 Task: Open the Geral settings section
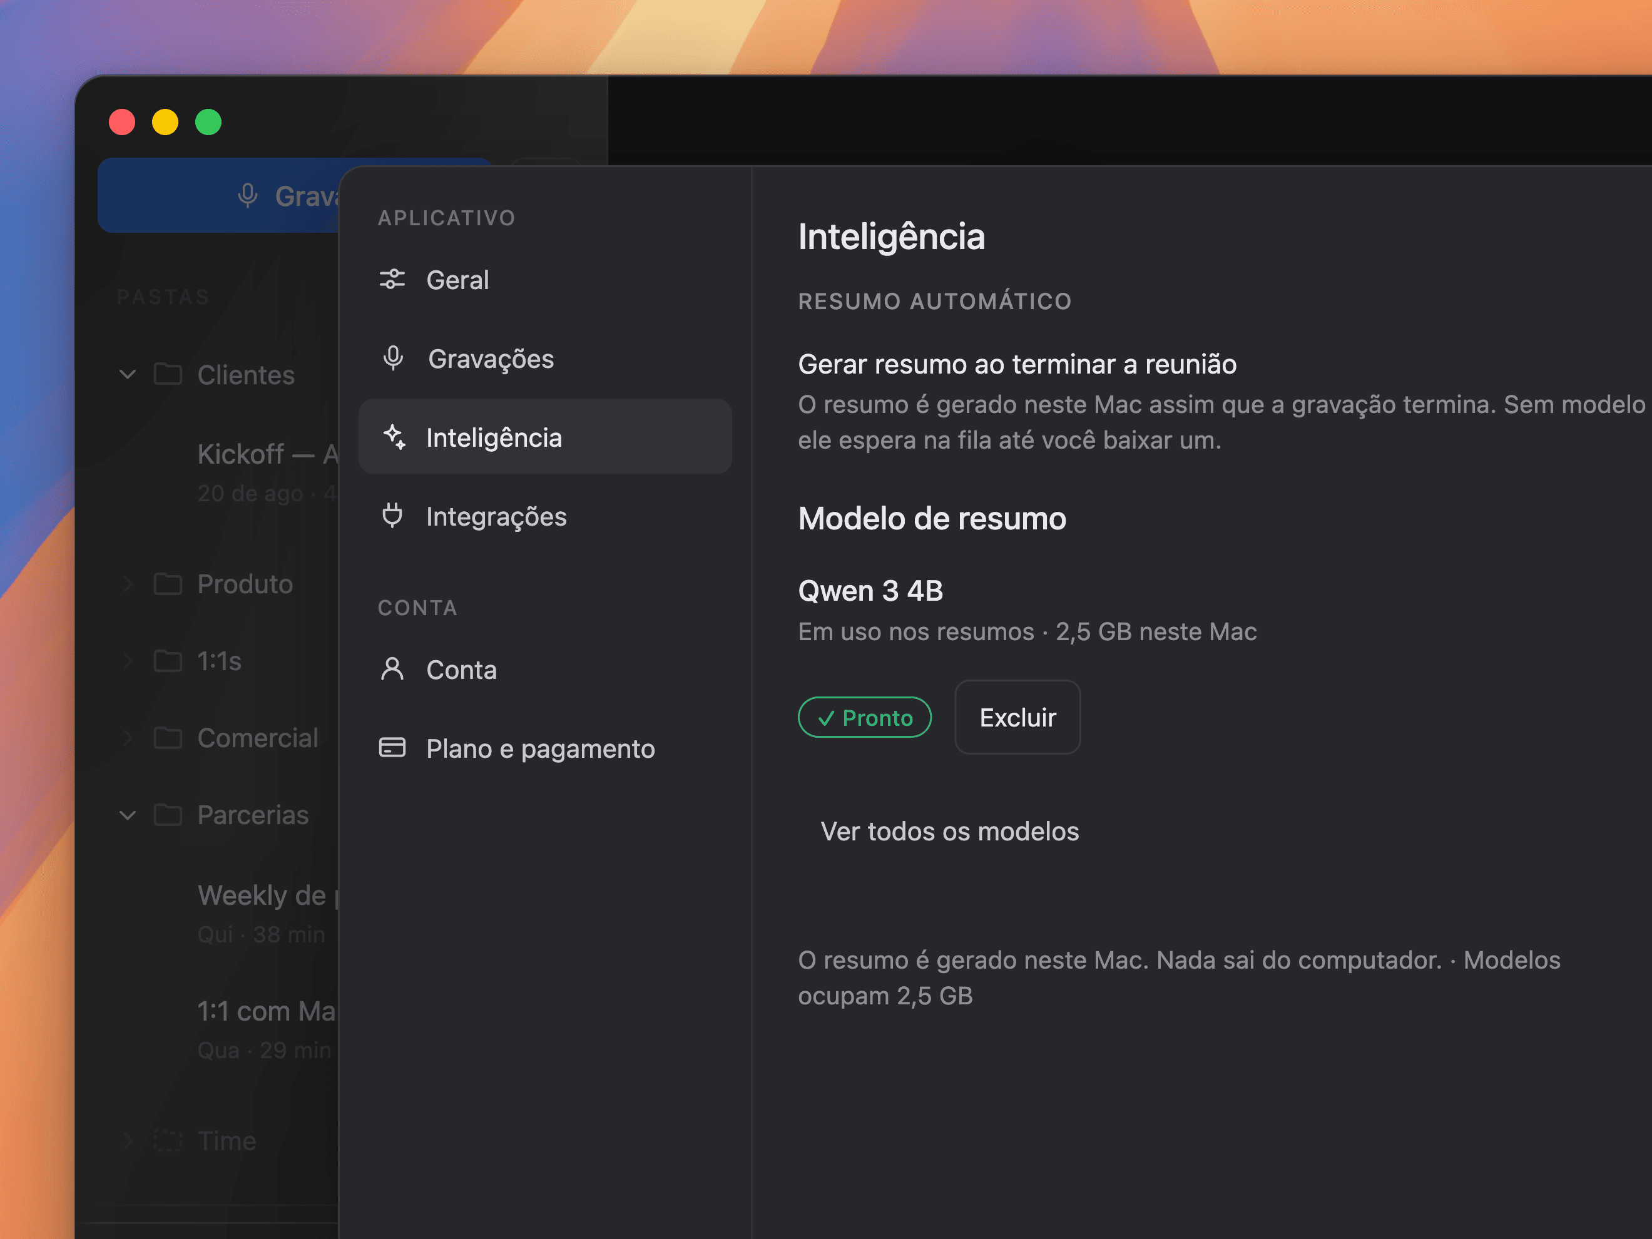545,280
